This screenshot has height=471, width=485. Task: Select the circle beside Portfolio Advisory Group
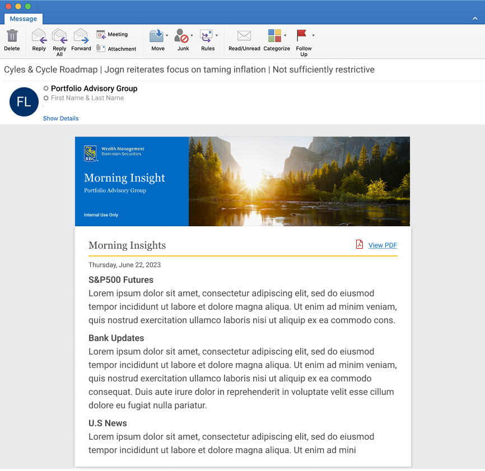click(x=45, y=88)
